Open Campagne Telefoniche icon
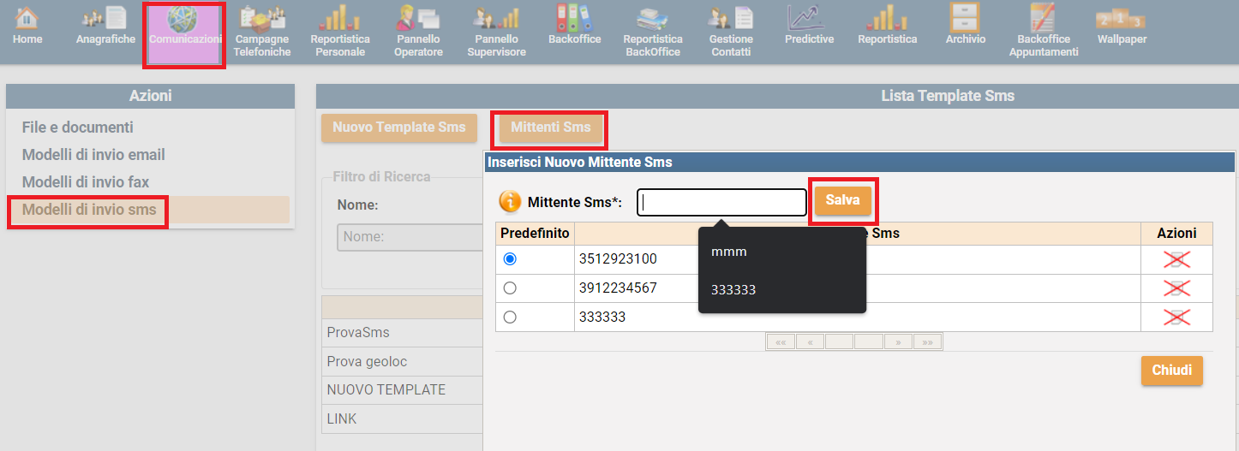This screenshot has height=451, width=1239. click(x=261, y=19)
